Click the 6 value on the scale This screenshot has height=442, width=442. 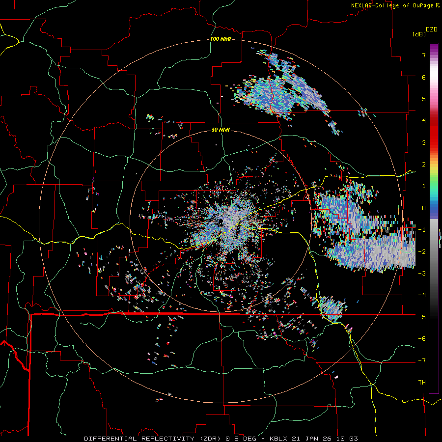424,77
